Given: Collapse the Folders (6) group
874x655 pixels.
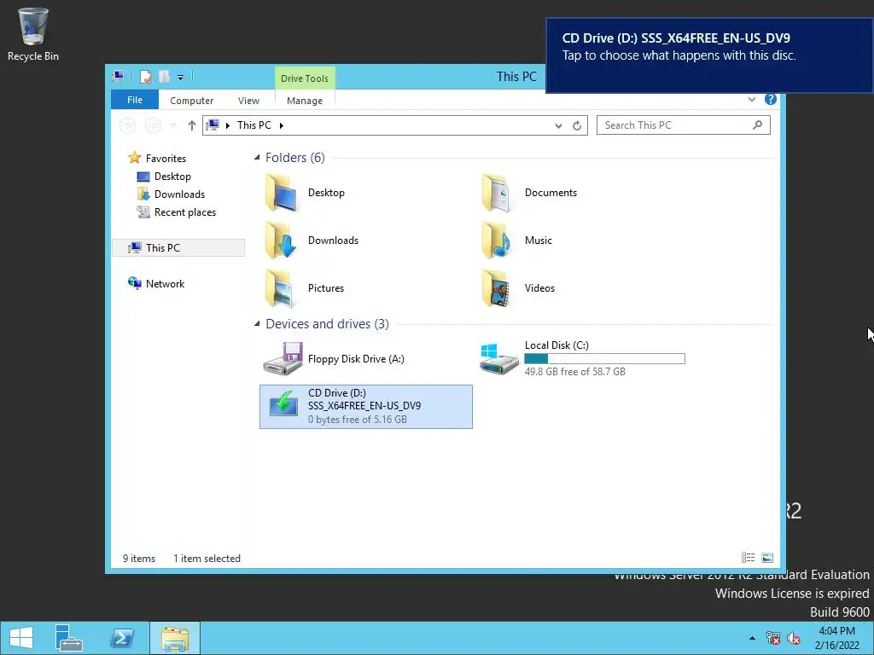Looking at the screenshot, I should click(257, 158).
